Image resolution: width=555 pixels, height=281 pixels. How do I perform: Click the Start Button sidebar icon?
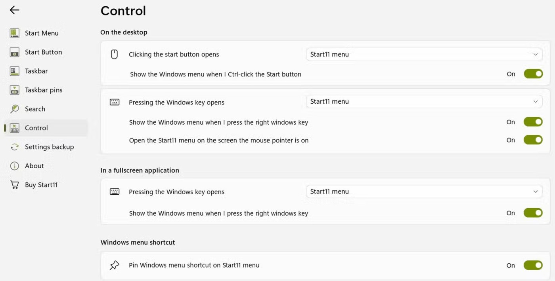[15, 52]
